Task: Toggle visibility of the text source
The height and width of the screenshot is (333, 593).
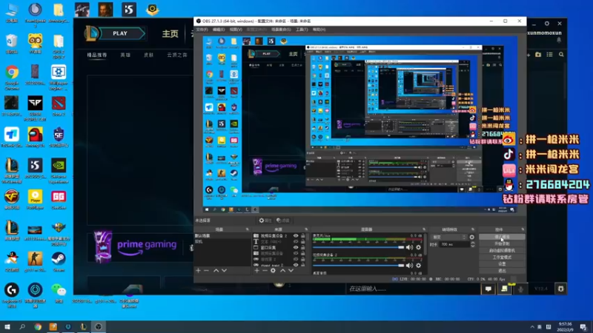Action: [x=296, y=242]
